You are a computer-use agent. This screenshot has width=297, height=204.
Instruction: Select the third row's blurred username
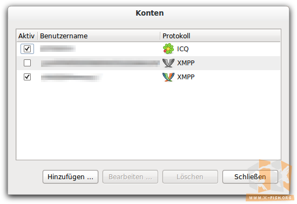coord(71,77)
